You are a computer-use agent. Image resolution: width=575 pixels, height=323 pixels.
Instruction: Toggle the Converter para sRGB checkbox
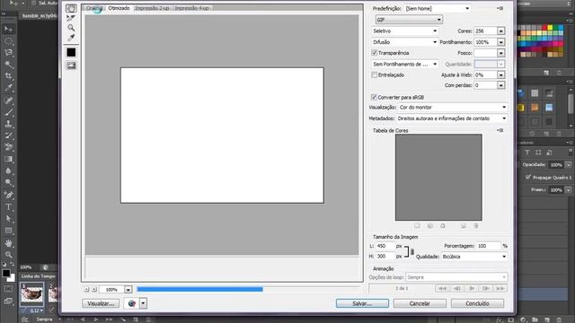[x=374, y=97]
